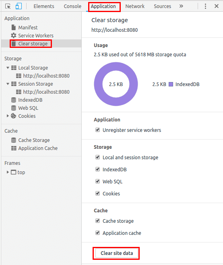Collapse the Session Storage tree node
The image size is (223, 265).
tap(8, 84)
